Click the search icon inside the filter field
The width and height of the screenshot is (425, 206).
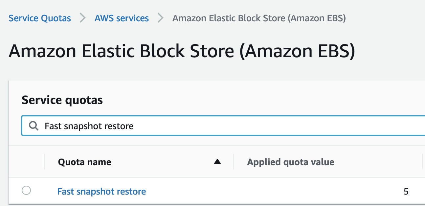click(33, 126)
